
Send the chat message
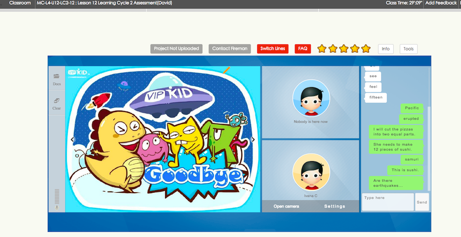click(x=422, y=202)
